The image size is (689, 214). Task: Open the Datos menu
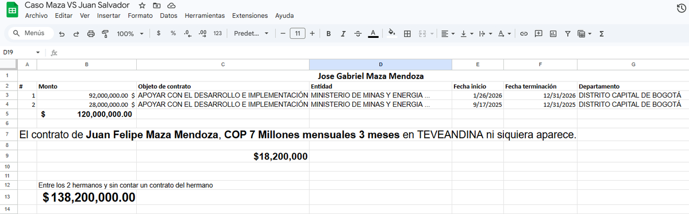point(169,15)
